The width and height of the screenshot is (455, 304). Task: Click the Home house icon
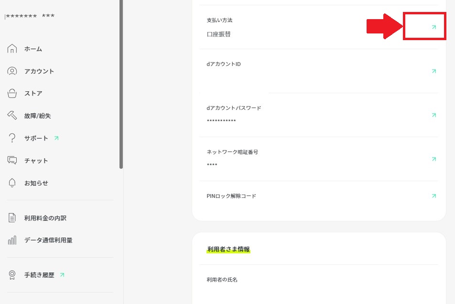point(12,49)
